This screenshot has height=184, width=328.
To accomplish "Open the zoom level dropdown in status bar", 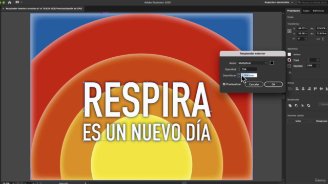I will tap(13, 183).
